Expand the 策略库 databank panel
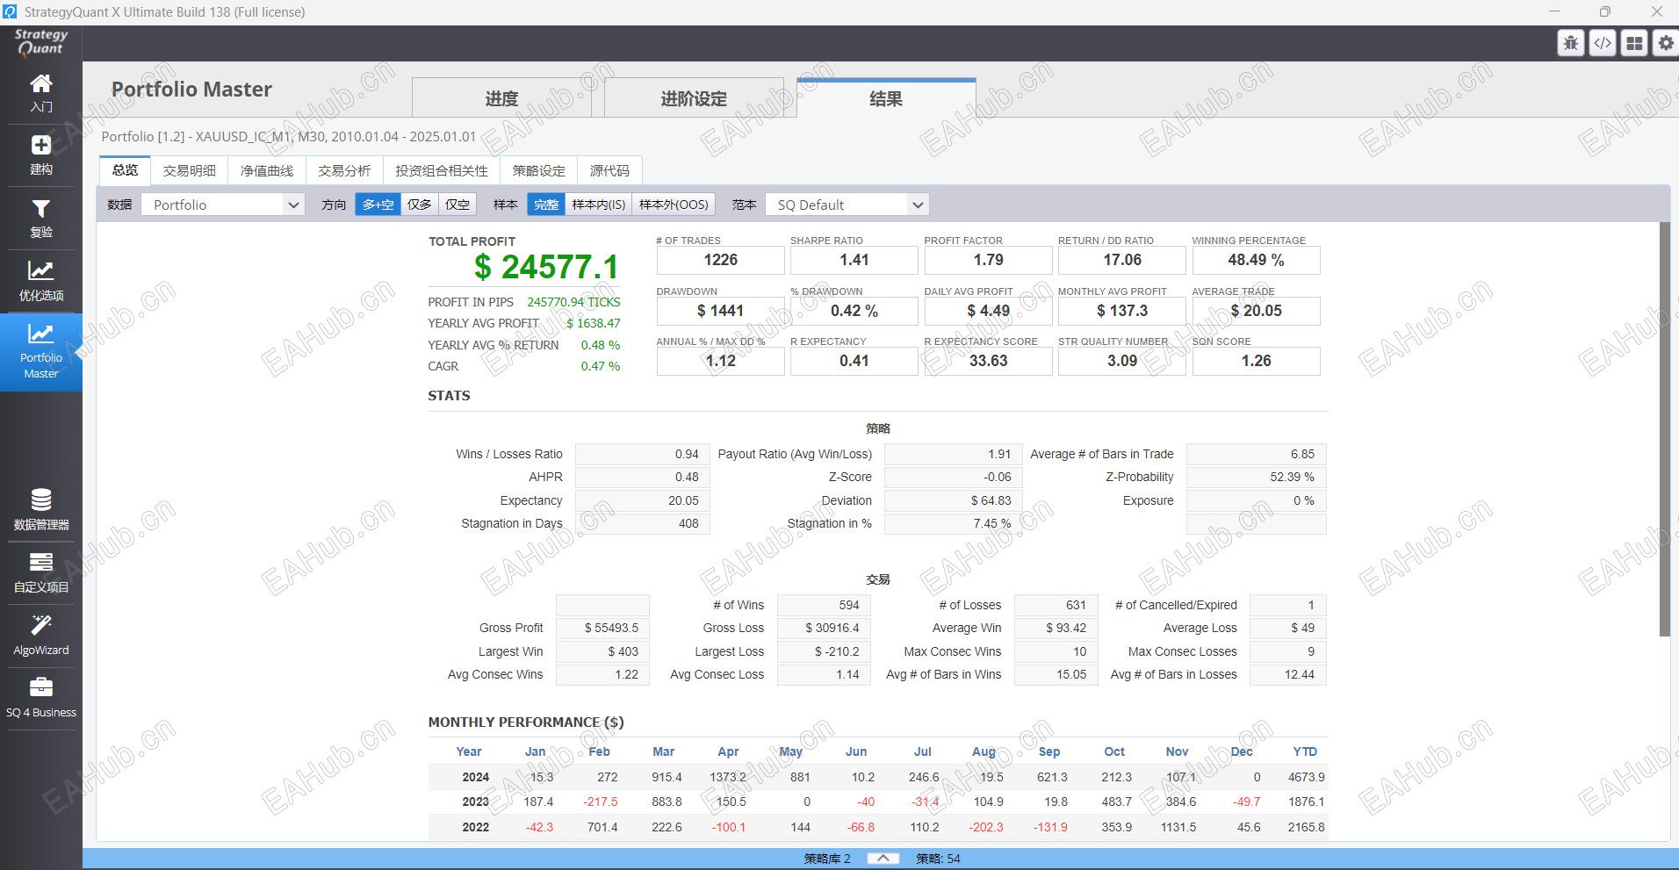The image size is (1679, 870). point(883,859)
